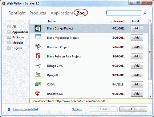Add the Blank Django Project

tap(137, 28)
